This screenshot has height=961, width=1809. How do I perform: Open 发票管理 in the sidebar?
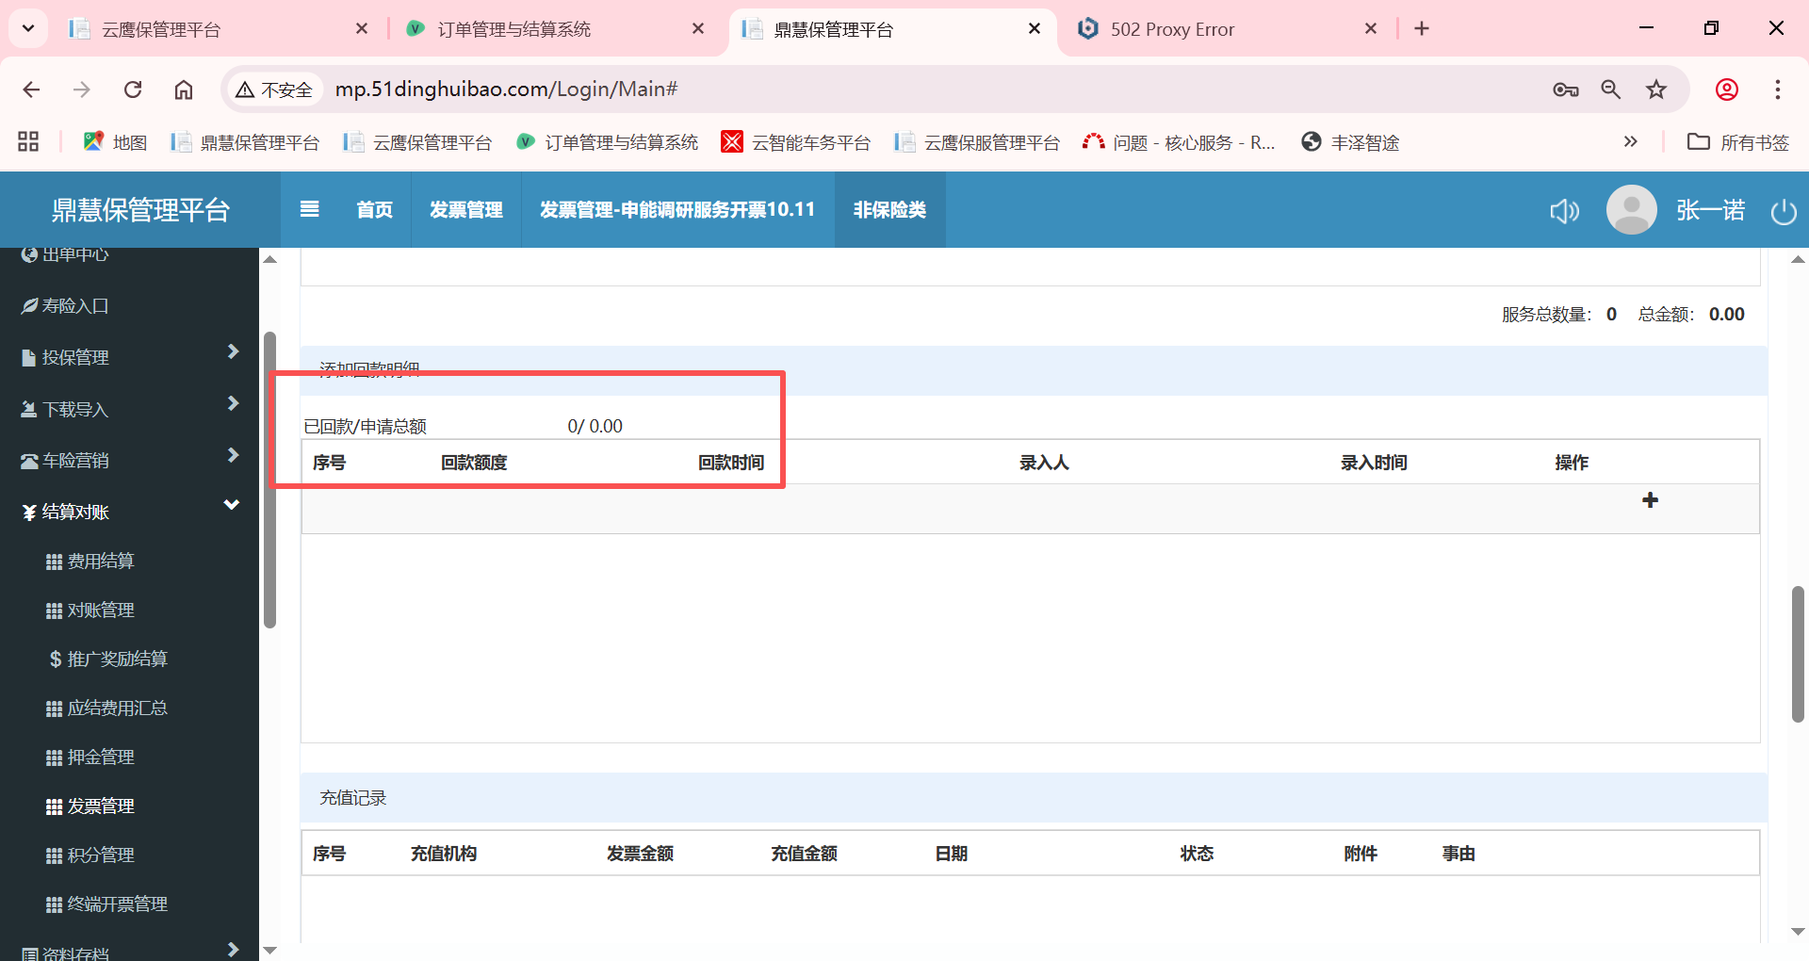coord(101,806)
